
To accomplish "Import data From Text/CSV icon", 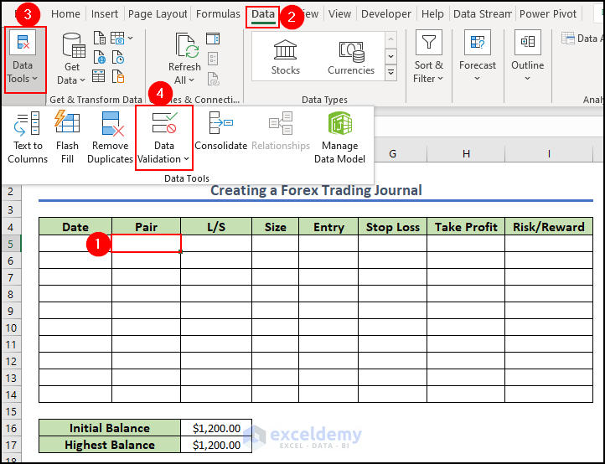I will pyautogui.click(x=100, y=39).
